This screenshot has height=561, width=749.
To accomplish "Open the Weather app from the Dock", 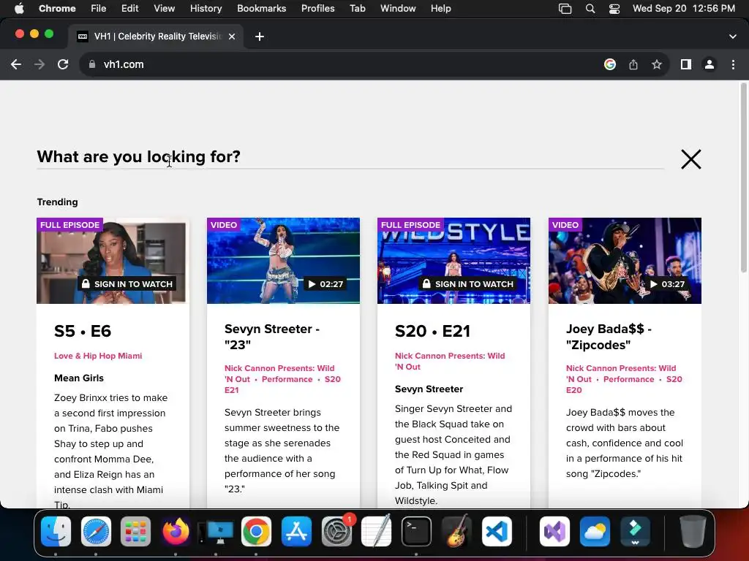I will (x=595, y=532).
